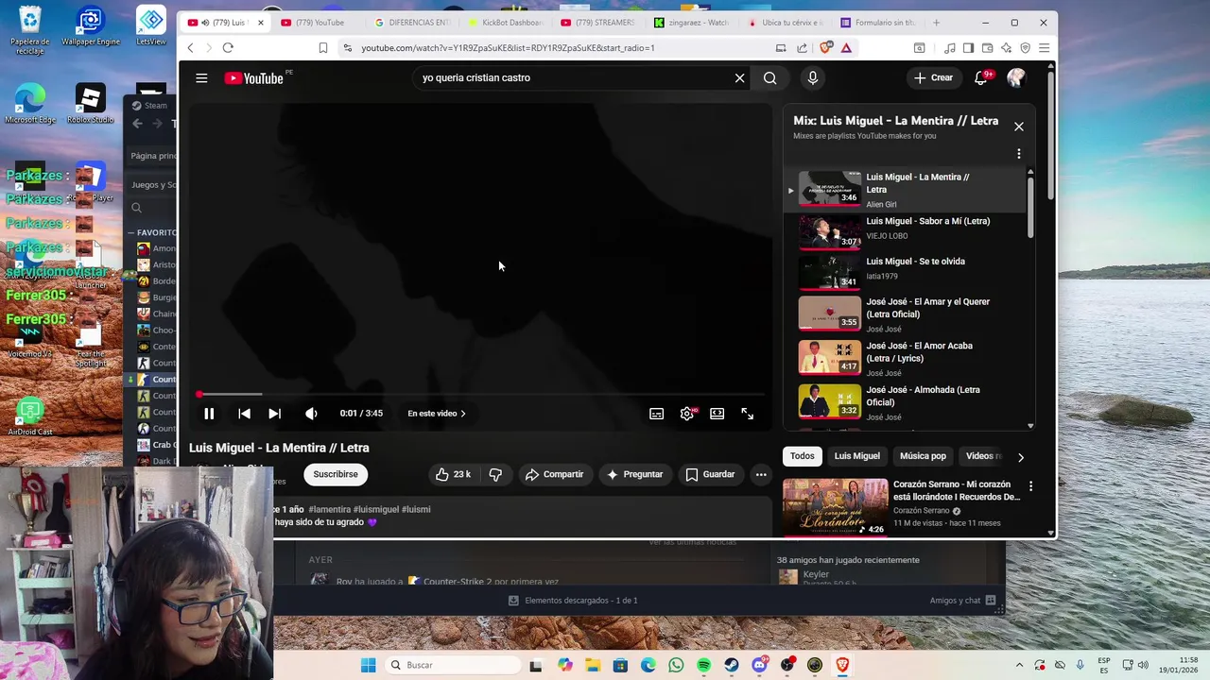The image size is (1210, 680).
Task: Bookmark this page in the address bar
Action: pos(323,48)
